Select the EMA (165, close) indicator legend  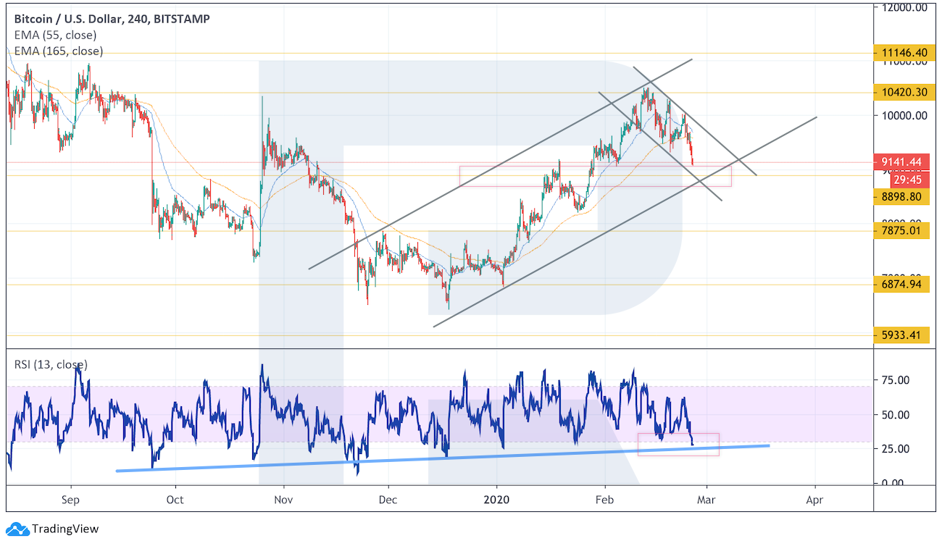59,51
